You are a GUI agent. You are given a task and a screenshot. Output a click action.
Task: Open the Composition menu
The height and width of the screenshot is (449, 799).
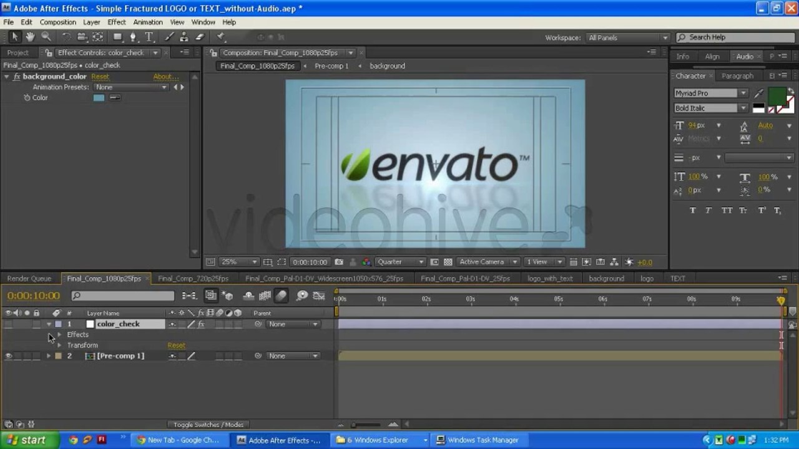(58, 22)
